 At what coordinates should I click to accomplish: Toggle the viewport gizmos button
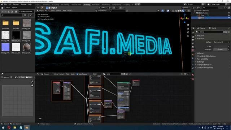coord(162,10)
